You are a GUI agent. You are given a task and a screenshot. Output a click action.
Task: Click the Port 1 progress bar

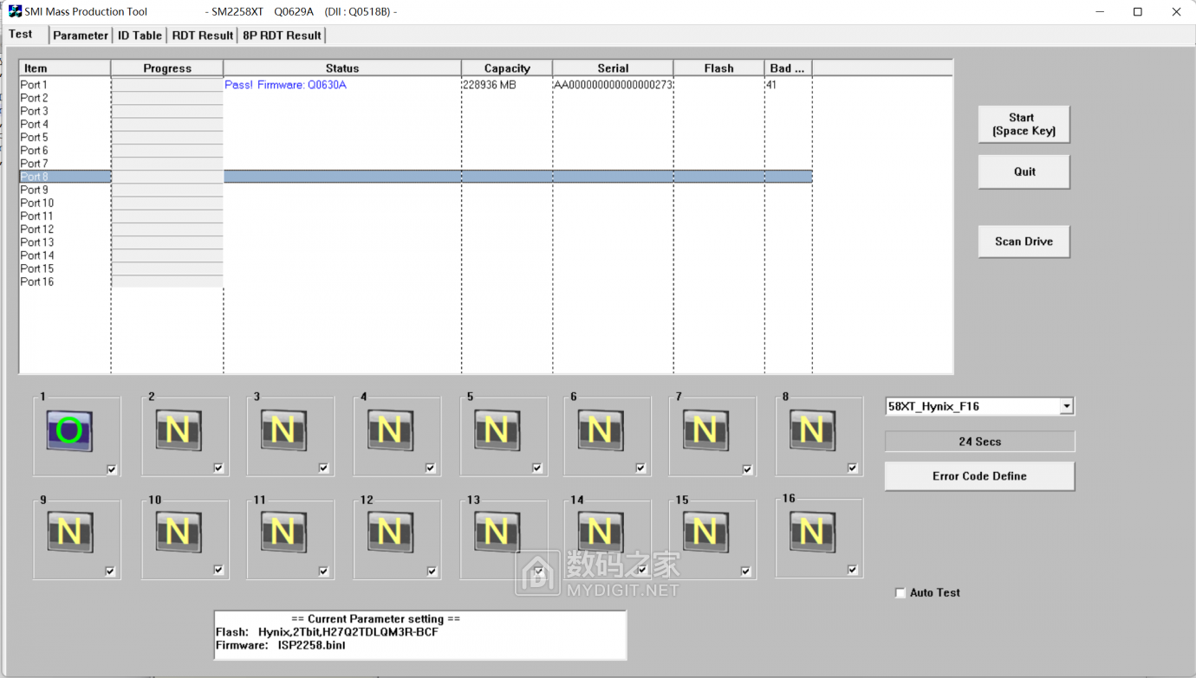coord(167,85)
